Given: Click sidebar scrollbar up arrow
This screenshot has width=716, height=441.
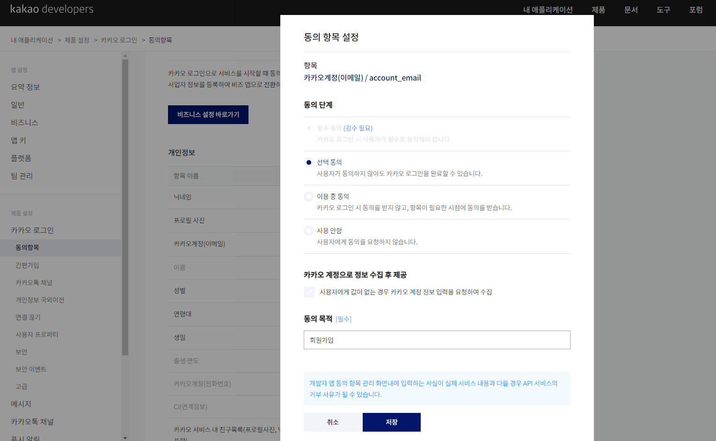Looking at the screenshot, I should point(125,56).
